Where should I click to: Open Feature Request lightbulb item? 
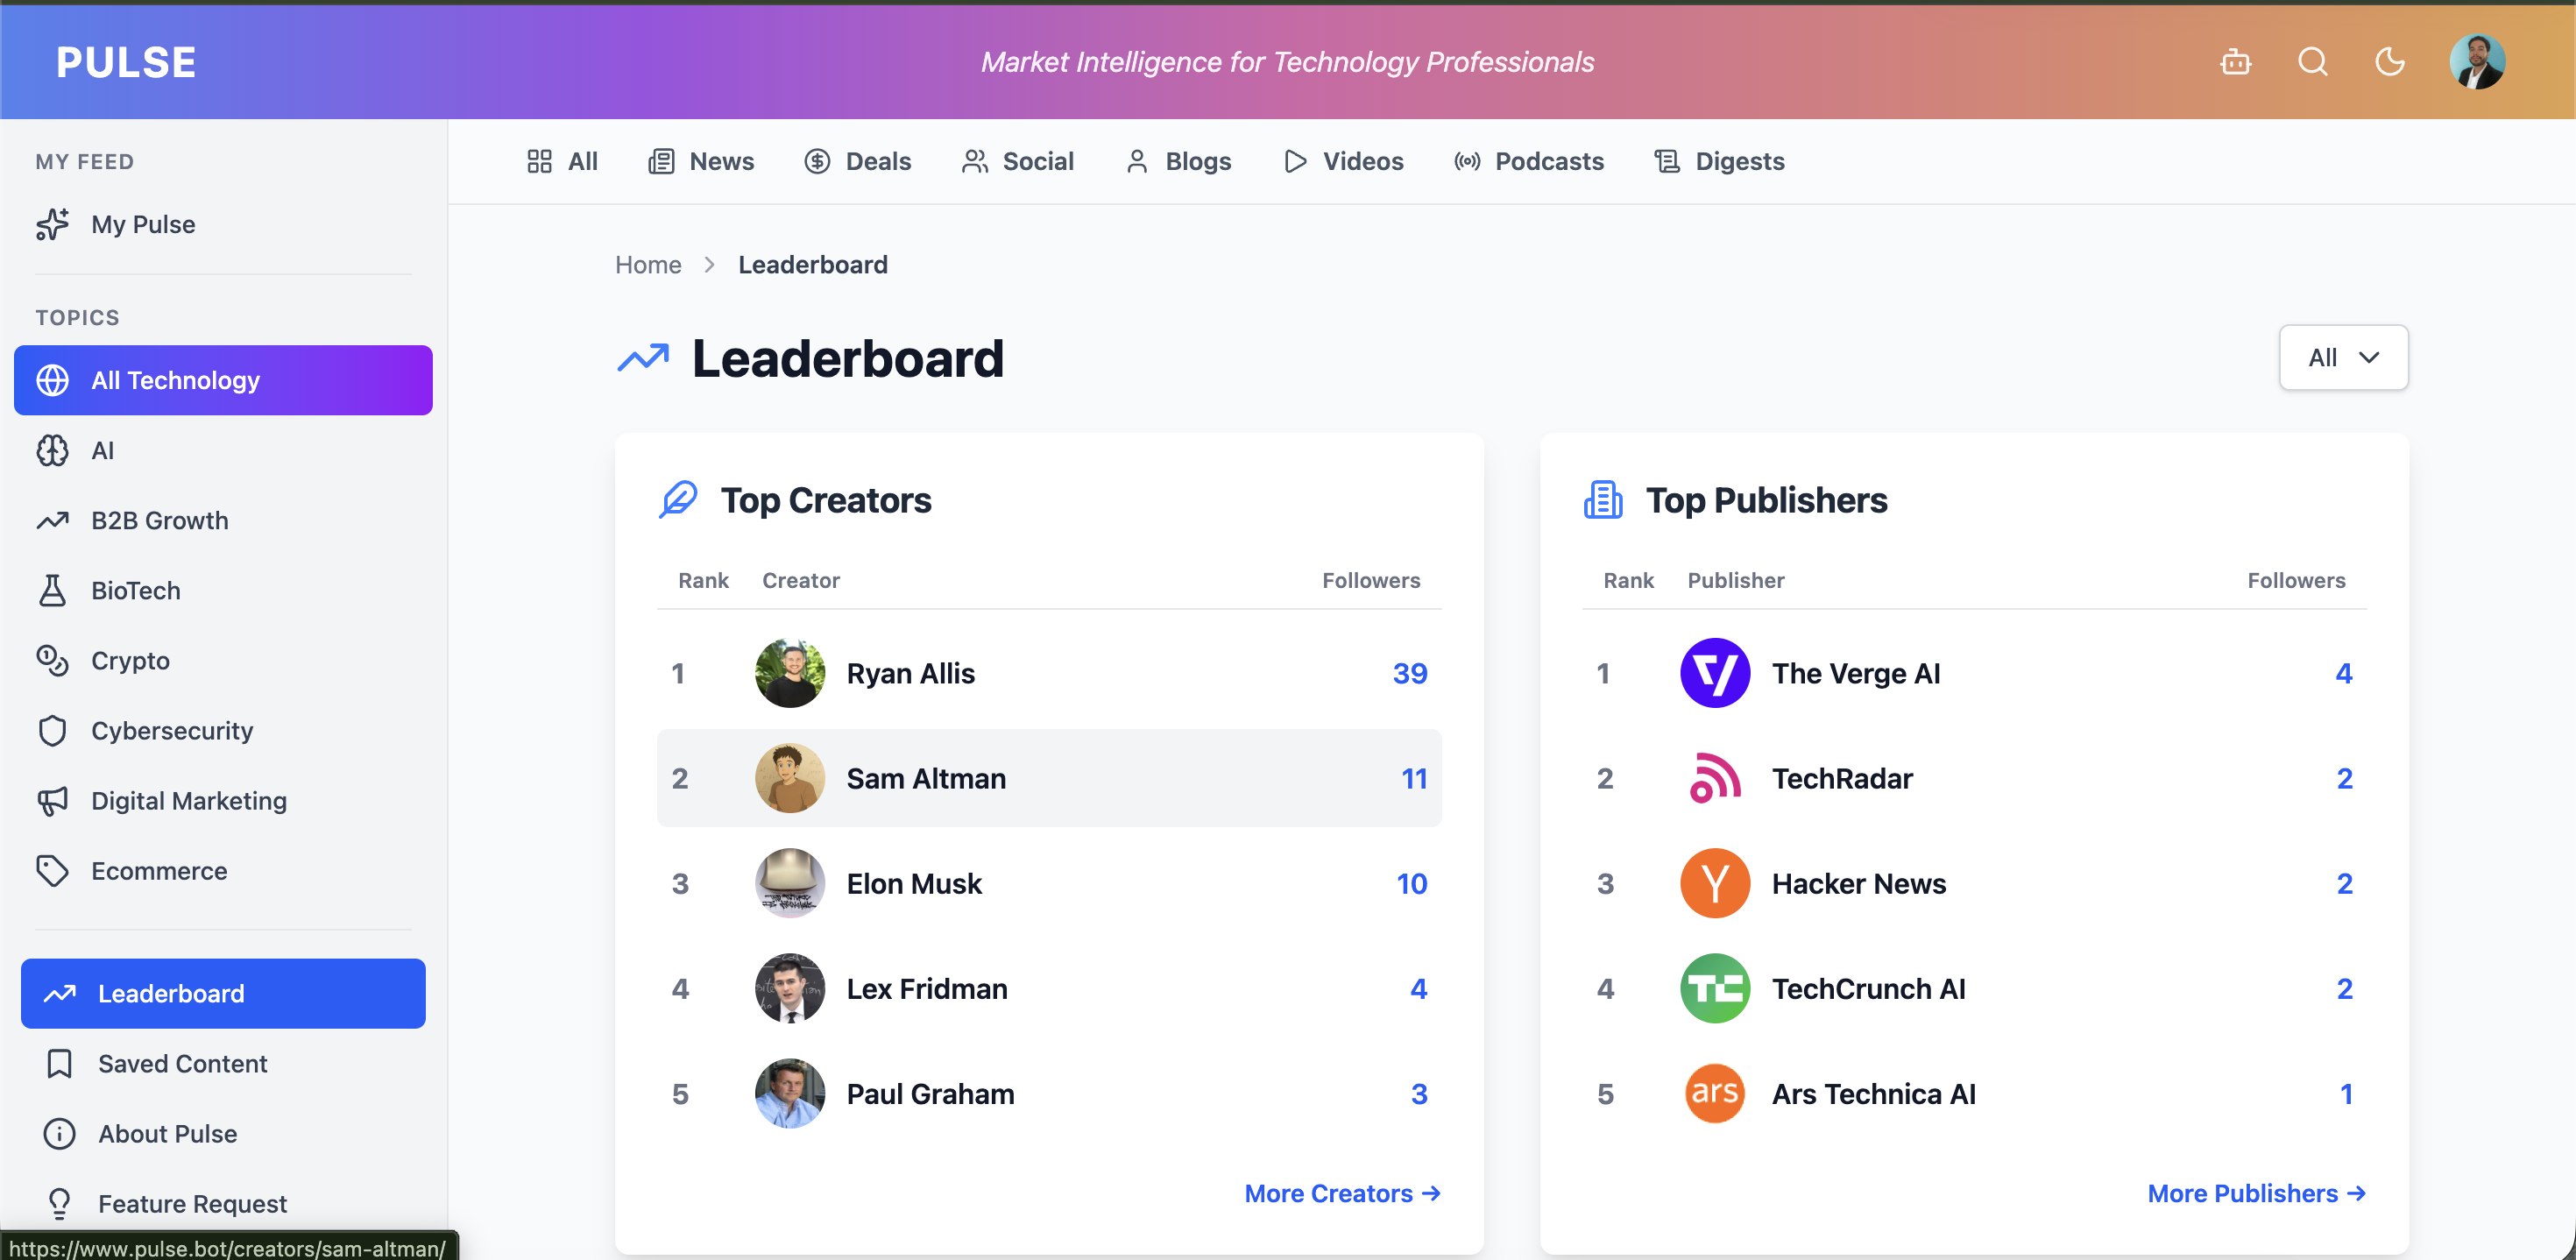coord(191,1203)
